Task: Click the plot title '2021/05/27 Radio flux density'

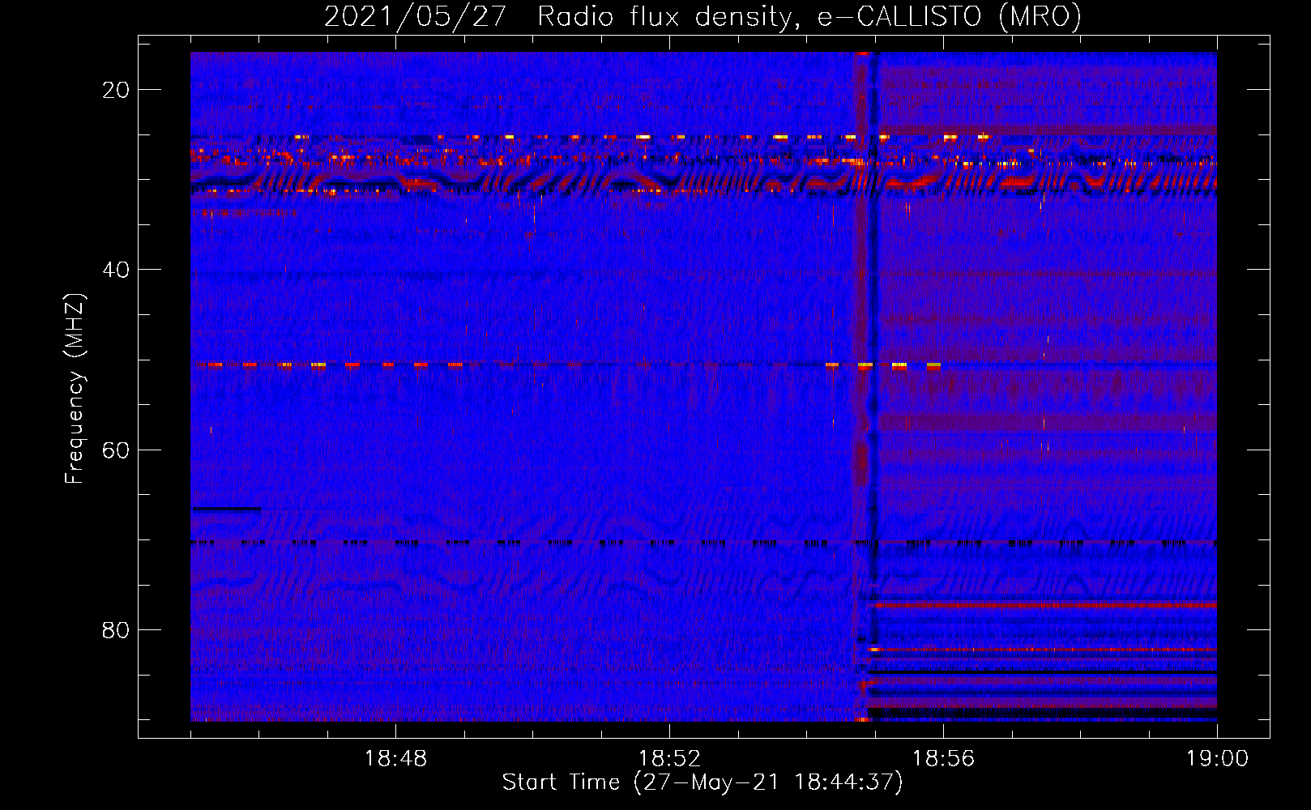Action: coord(702,17)
